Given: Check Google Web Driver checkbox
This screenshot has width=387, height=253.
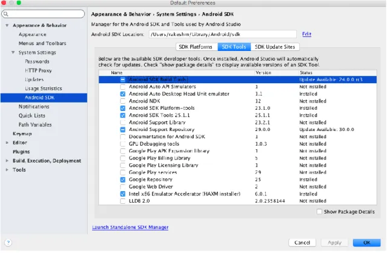Looking at the screenshot, I should (x=123, y=187).
